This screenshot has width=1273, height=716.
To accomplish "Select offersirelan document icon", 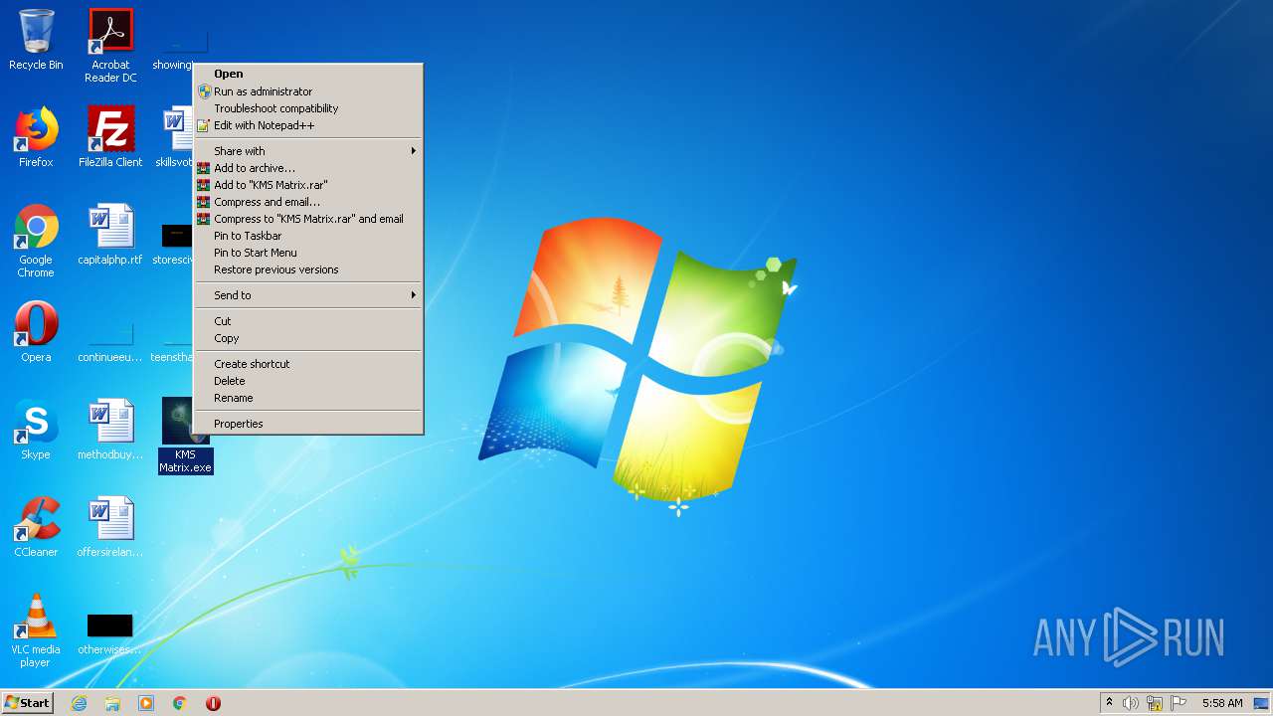I will click(x=110, y=527).
